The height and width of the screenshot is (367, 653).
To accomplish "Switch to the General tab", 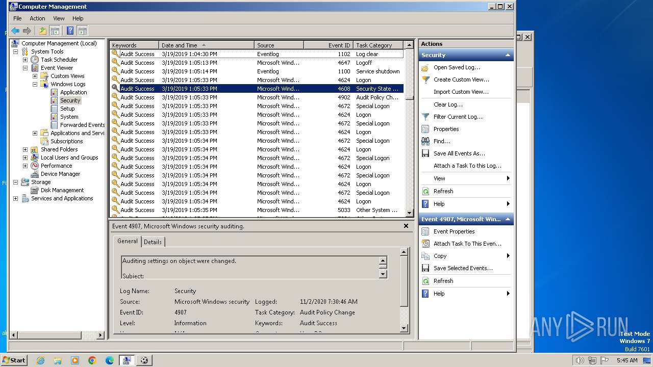I will [x=127, y=241].
